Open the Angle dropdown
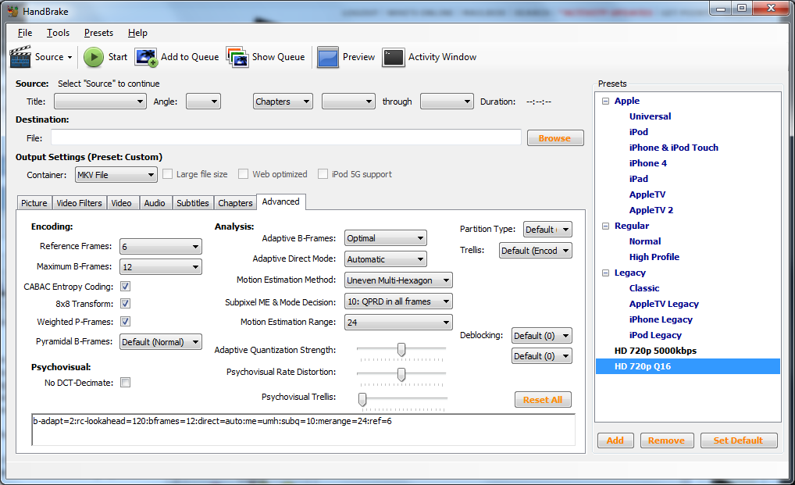This screenshot has width=795, height=485. coord(203,102)
